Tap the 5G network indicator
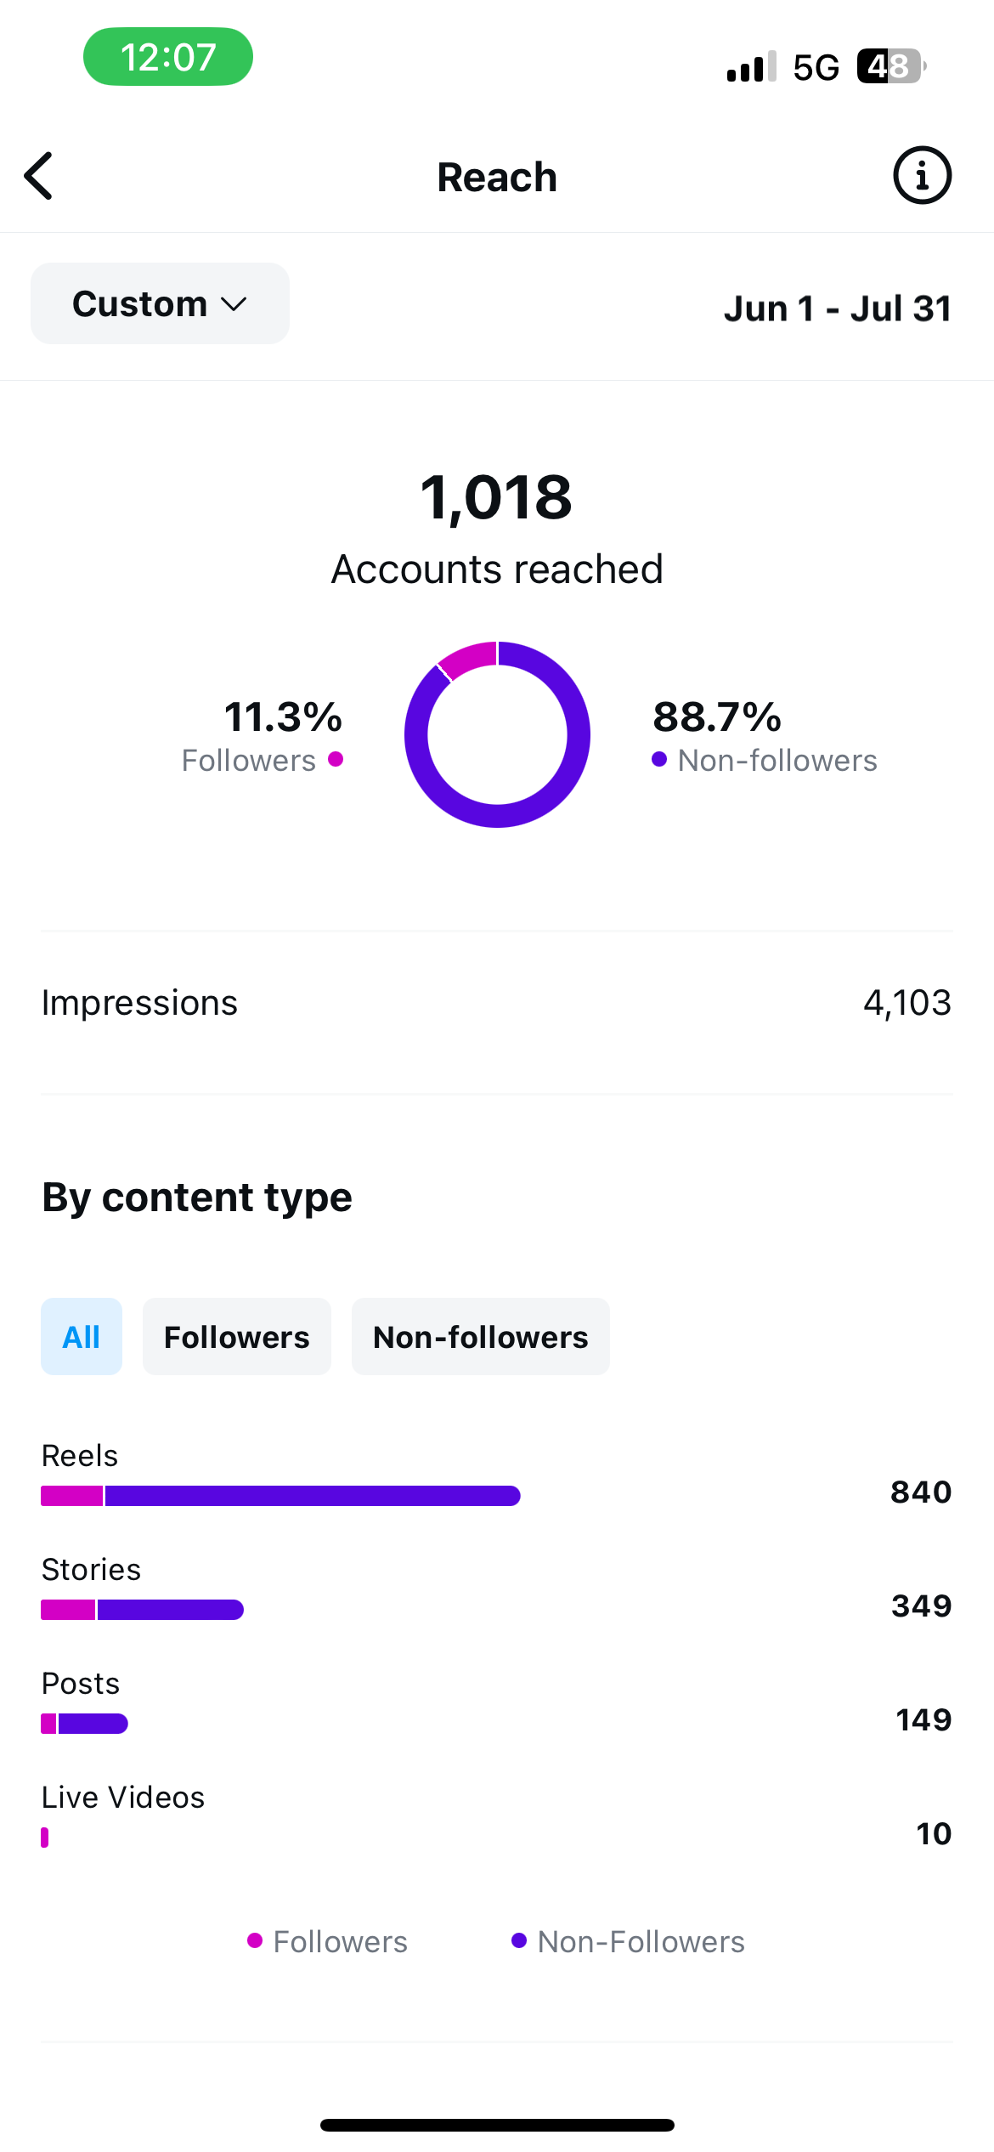Screen dimensions: 994x2152 tap(816, 67)
